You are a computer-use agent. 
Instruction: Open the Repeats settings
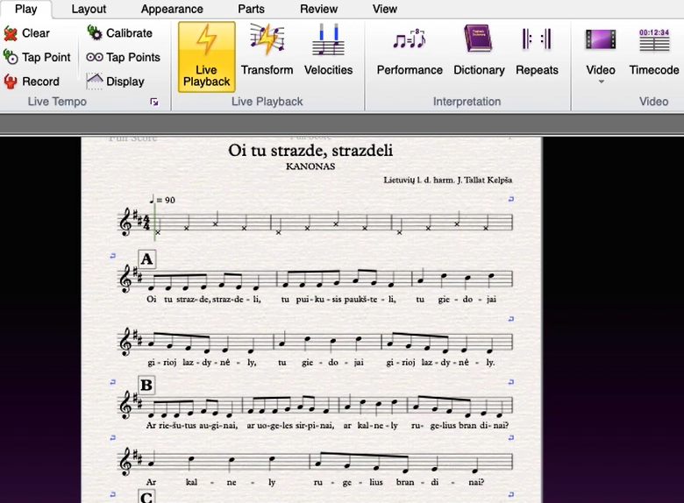pos(537,50)
